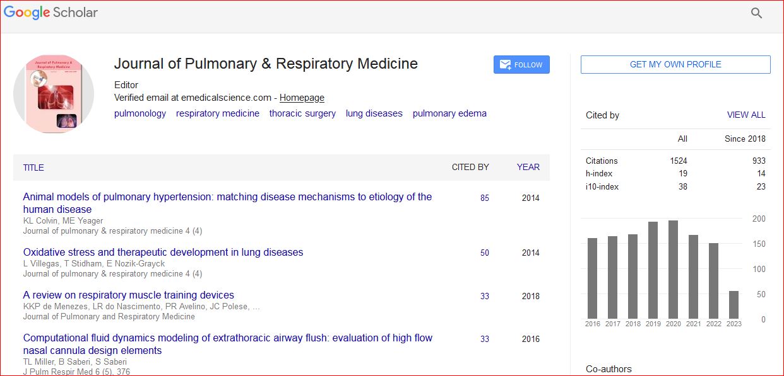784x376 pixels.
Task: Open the respiratory muscle training devices review
Action: (128, 295)
